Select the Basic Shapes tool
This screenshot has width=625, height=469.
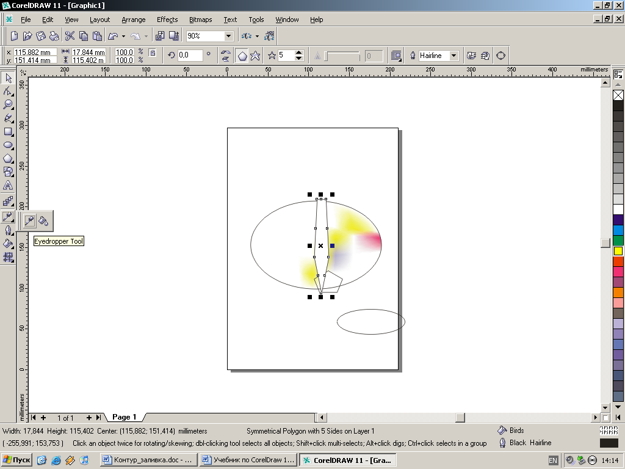8,172
